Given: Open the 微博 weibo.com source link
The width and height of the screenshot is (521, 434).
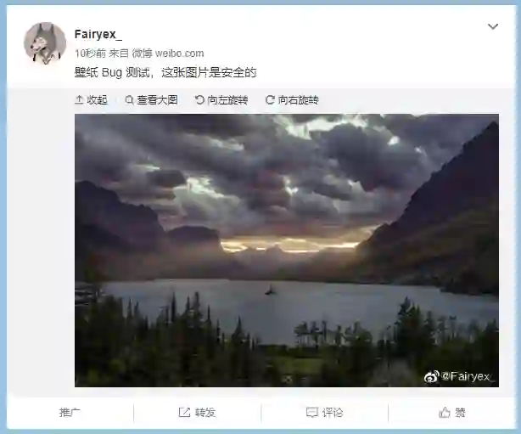Looking at the screenshot, I should click(x=168, y=54).
